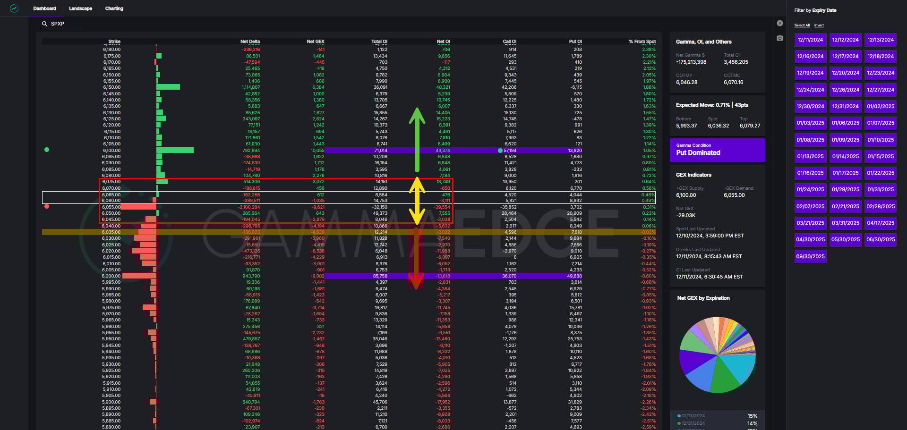Click the green dot marker left of strike 6,100
This screenshot has width=907, height=430.
coord(47,150)
